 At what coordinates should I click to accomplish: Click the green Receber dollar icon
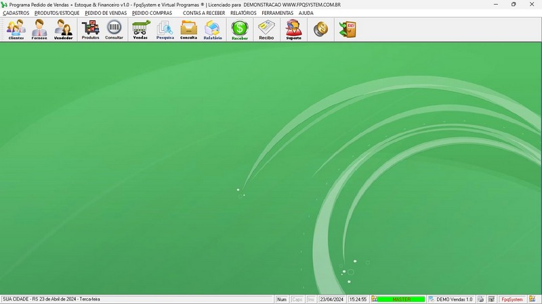pos(240,30)
